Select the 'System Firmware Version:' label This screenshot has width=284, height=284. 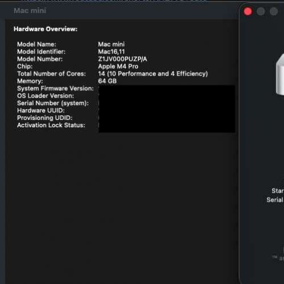(x=55, y=89)
